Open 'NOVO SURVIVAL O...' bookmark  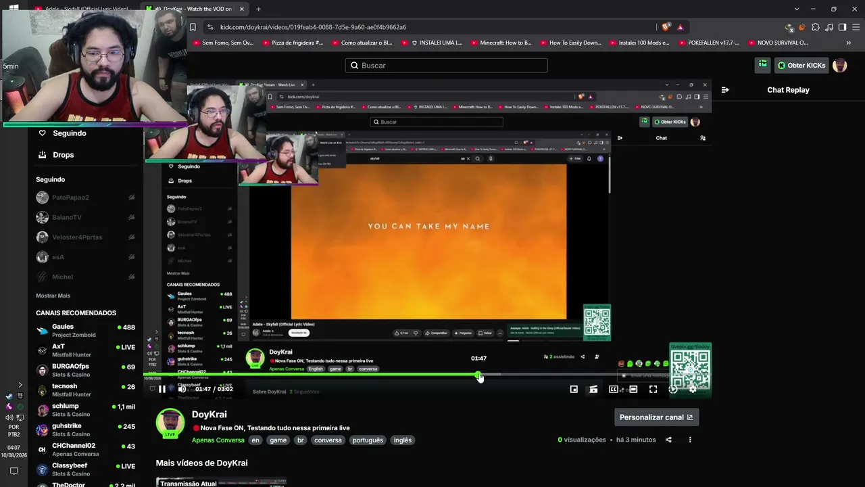pyautogui.click(x=778, y=43)
